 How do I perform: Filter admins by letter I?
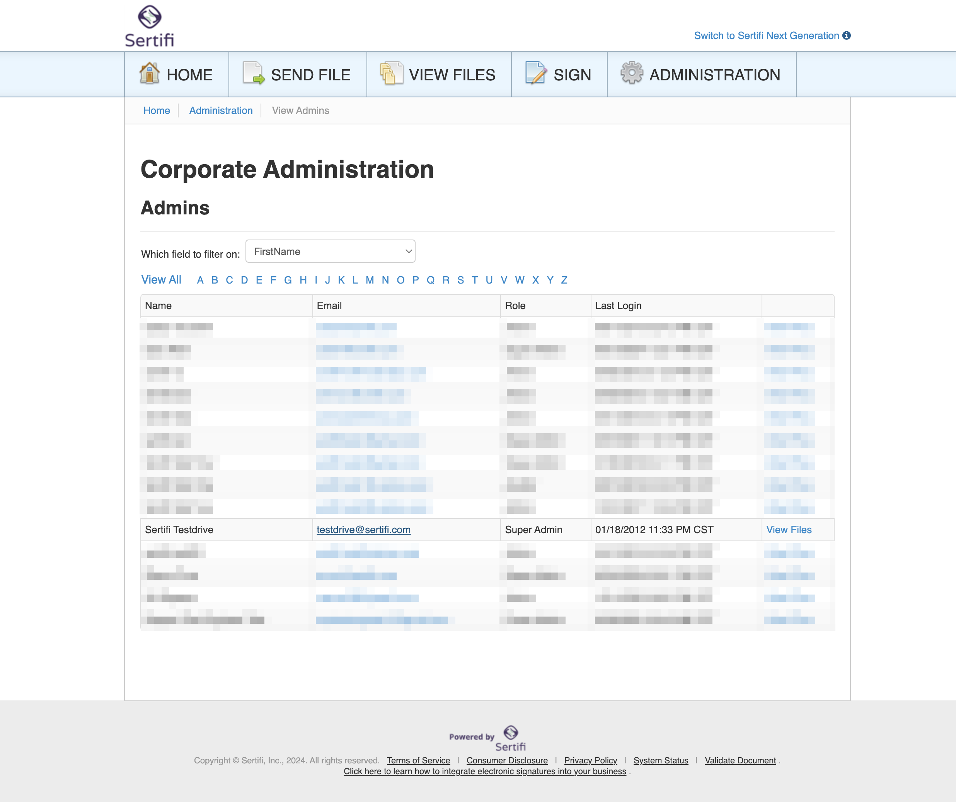click(316, 280)
